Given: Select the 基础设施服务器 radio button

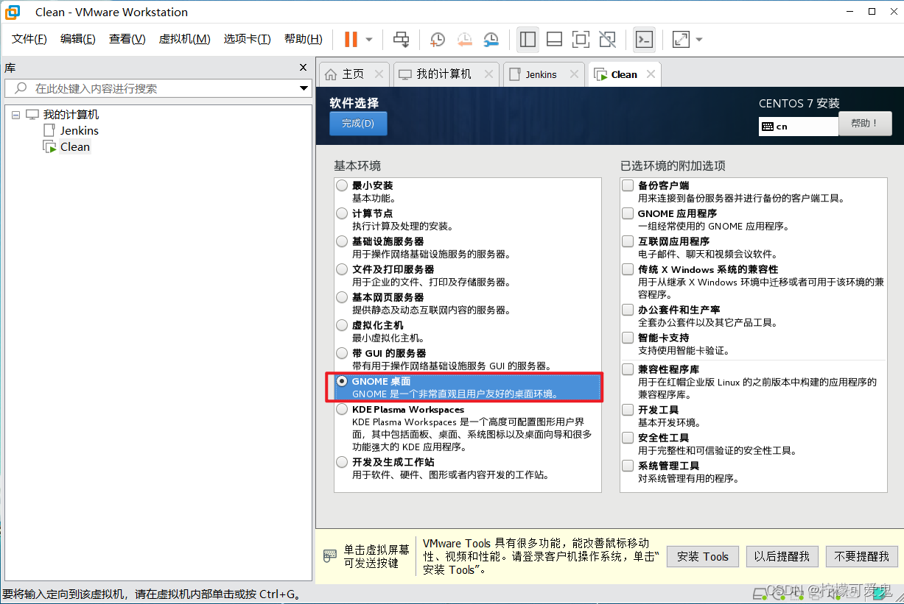Looking at the screenshot, I should [x=342, y=241].
